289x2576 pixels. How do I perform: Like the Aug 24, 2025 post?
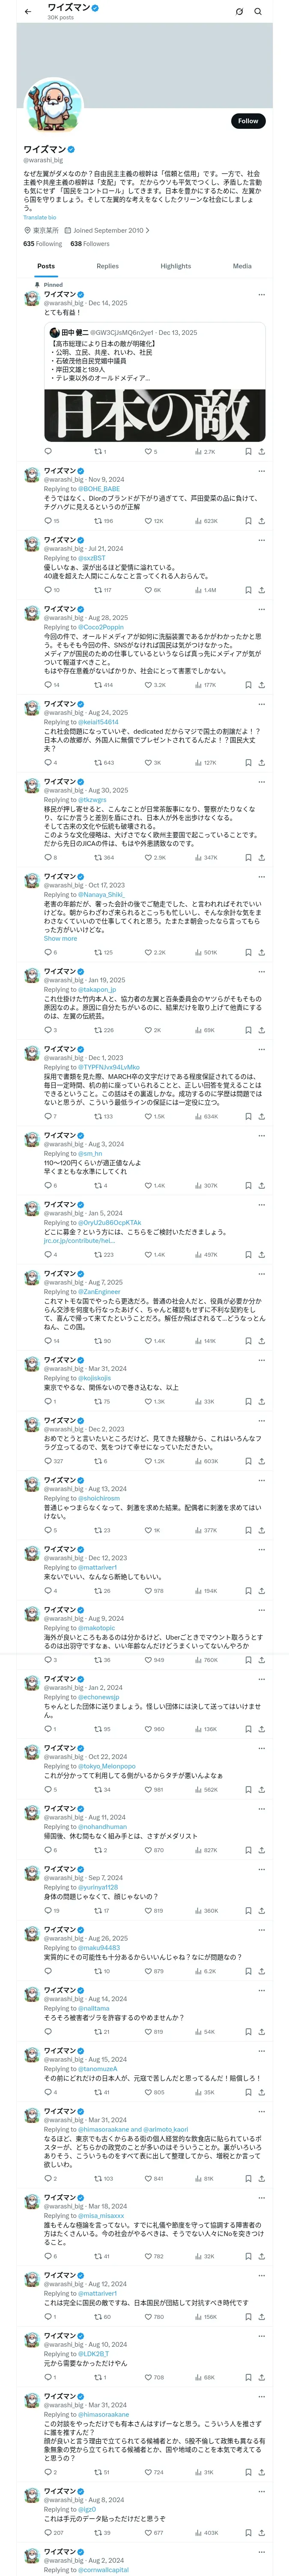(147, 763)
